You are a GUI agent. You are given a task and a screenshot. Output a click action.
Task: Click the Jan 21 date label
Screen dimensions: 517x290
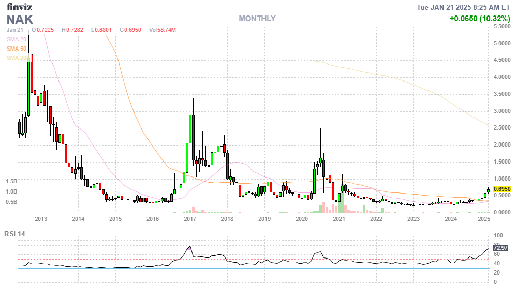pos(14,30)
